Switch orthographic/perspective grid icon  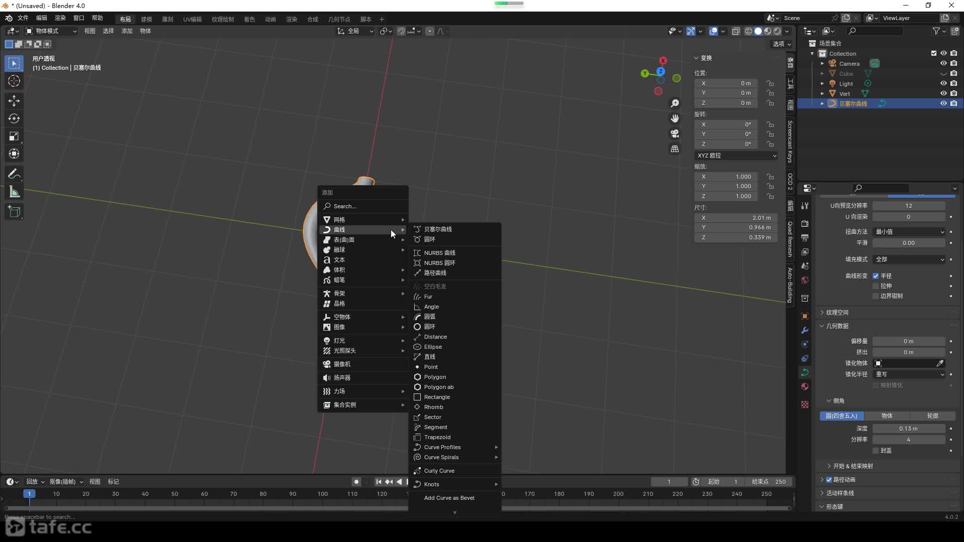[675, 149]
